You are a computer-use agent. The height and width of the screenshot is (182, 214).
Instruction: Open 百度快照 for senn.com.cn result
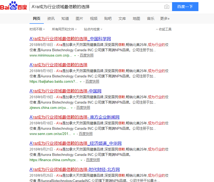coord(85,134)
